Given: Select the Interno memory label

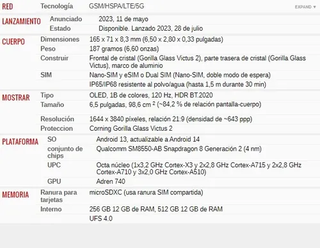Looking at the screenshot, I should click(x=51, y=209).
